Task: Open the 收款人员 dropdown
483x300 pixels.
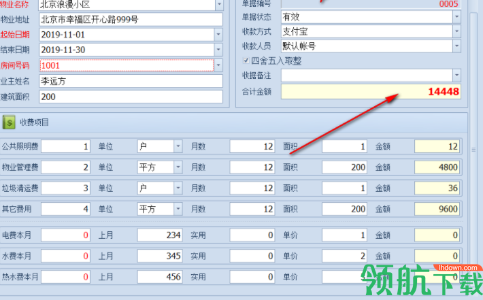Action: coord(457,46)
